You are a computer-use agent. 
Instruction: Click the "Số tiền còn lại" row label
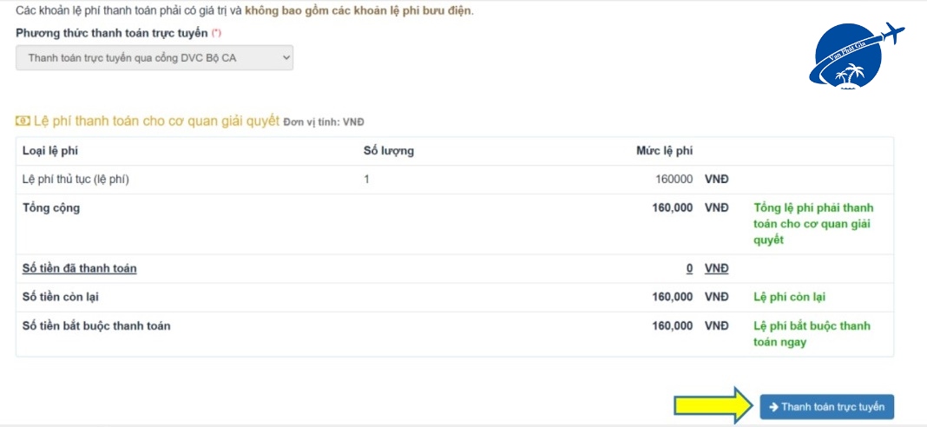point(60,297)
